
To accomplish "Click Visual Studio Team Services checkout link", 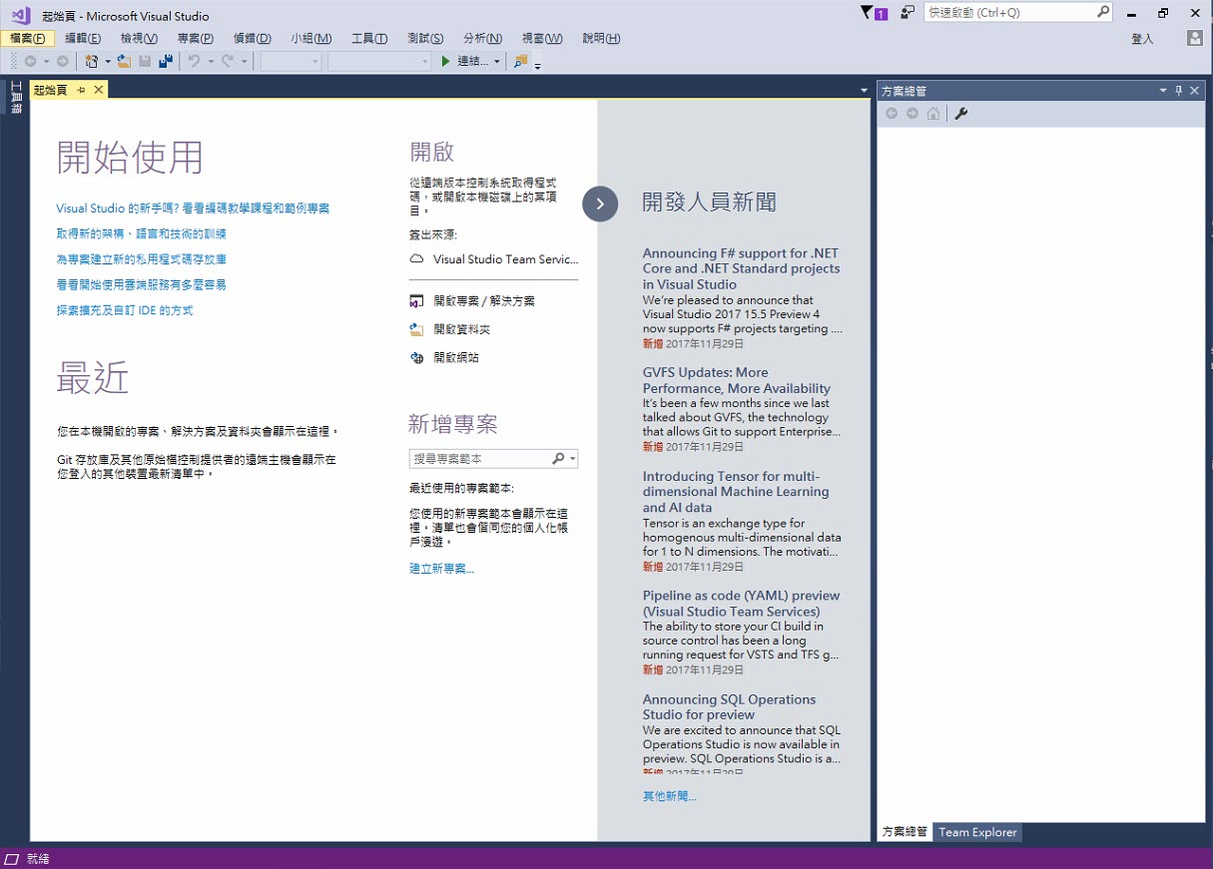I will tap(506, 259).
